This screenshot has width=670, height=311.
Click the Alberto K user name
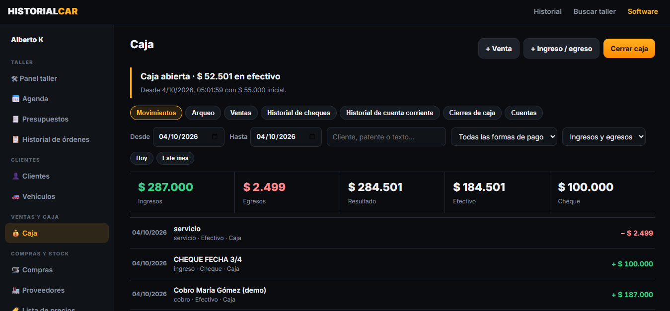(27, 40)
